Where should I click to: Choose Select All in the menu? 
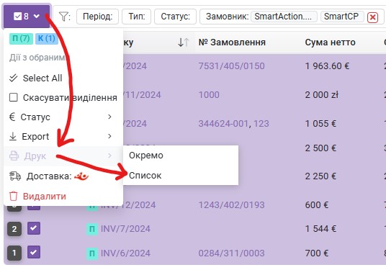tap(42, 78)
